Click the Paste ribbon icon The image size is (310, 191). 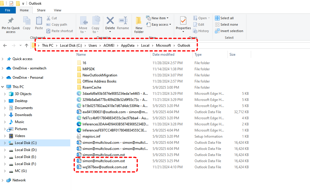[39, 21]
